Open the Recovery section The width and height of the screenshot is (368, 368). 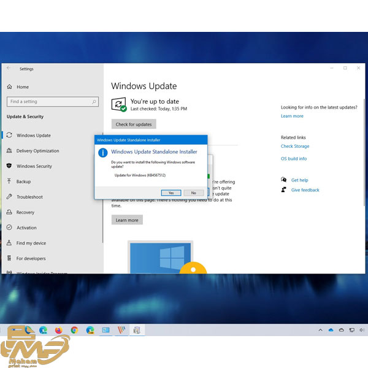pos(25,212)
